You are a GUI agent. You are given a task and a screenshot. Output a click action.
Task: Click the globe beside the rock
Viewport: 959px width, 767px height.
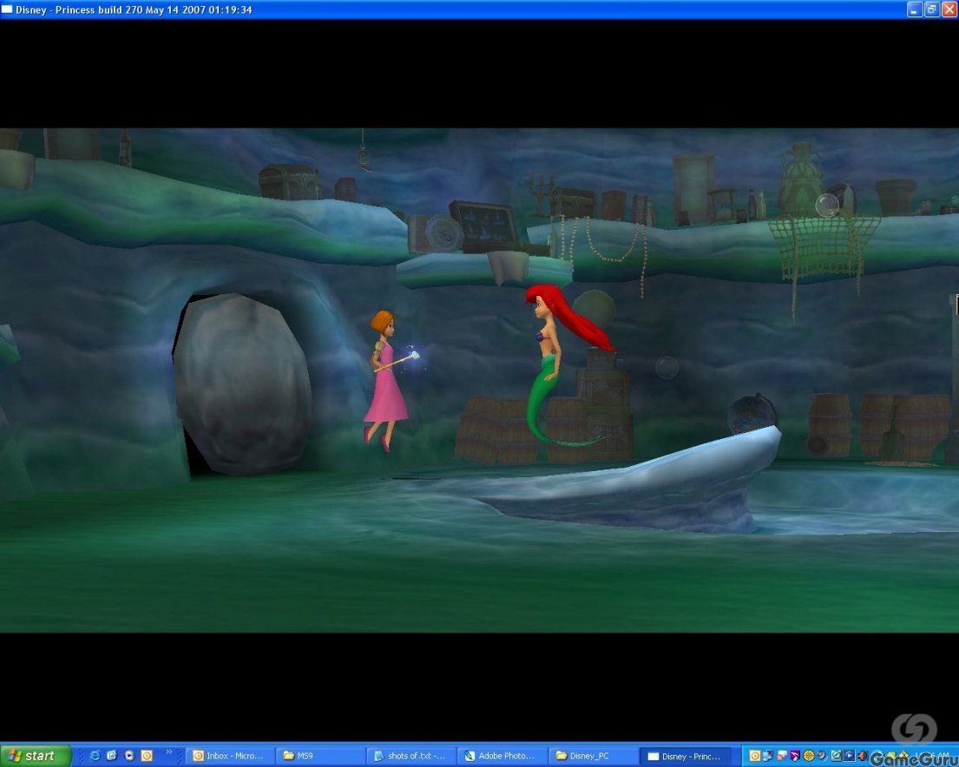752,414
